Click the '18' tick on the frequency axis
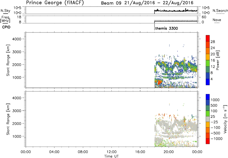228x158 pixels. pyautogui.click(x=19, y=17)
